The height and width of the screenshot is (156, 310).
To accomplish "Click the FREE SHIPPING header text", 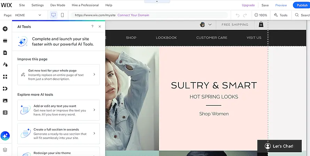I will tap(235, 25).
